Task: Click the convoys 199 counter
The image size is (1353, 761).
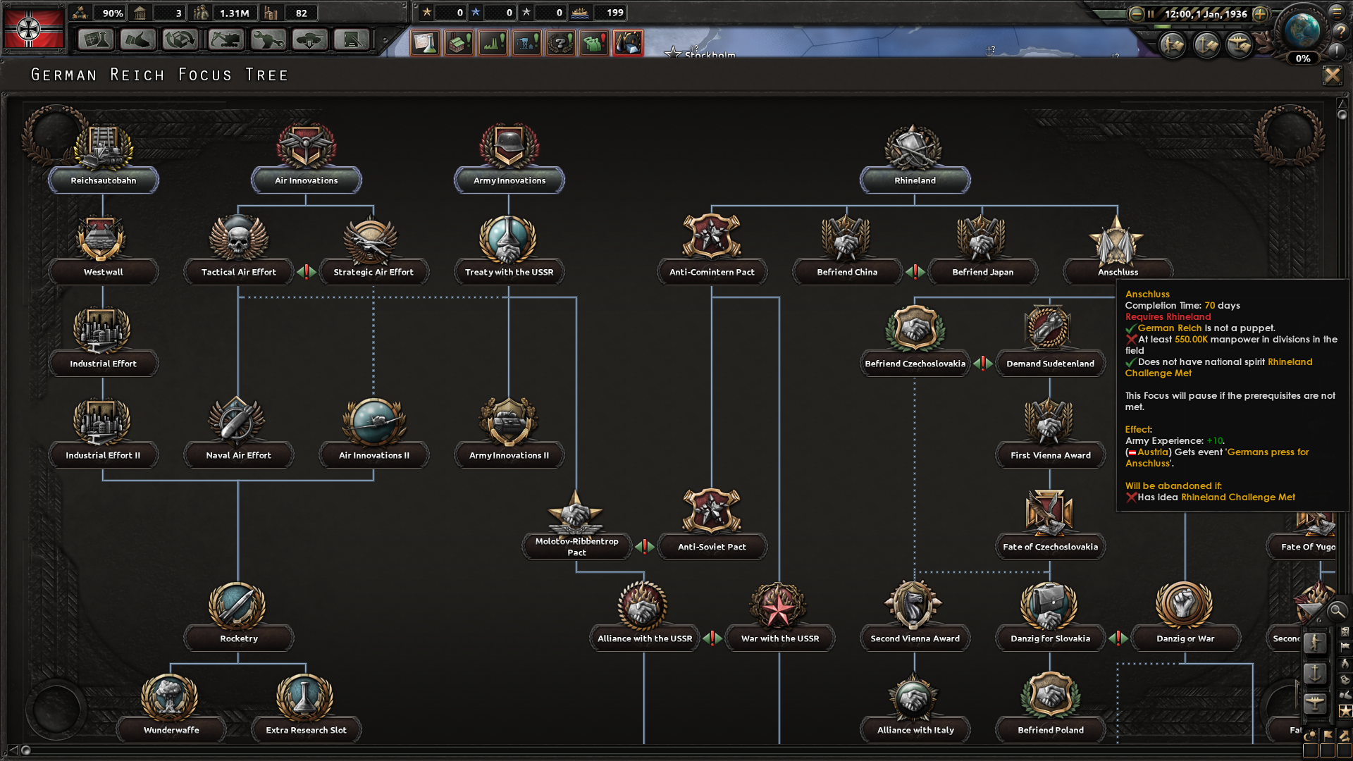Action: 600,13
